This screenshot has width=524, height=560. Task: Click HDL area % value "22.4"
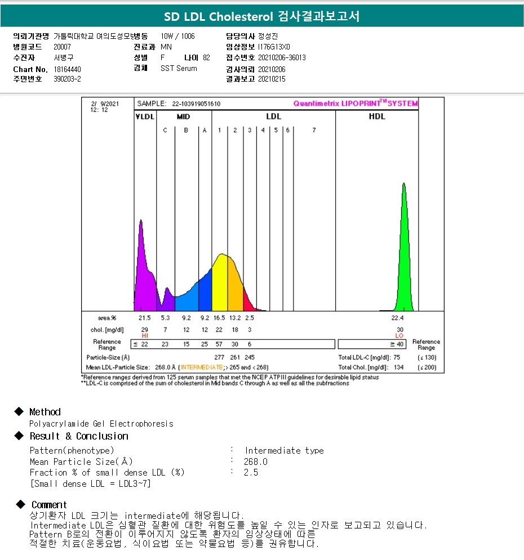pos(397,318)
